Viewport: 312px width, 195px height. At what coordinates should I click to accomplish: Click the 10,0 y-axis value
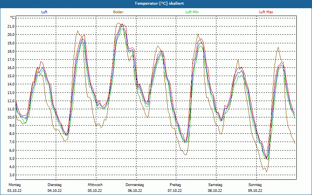coord(11,117)
